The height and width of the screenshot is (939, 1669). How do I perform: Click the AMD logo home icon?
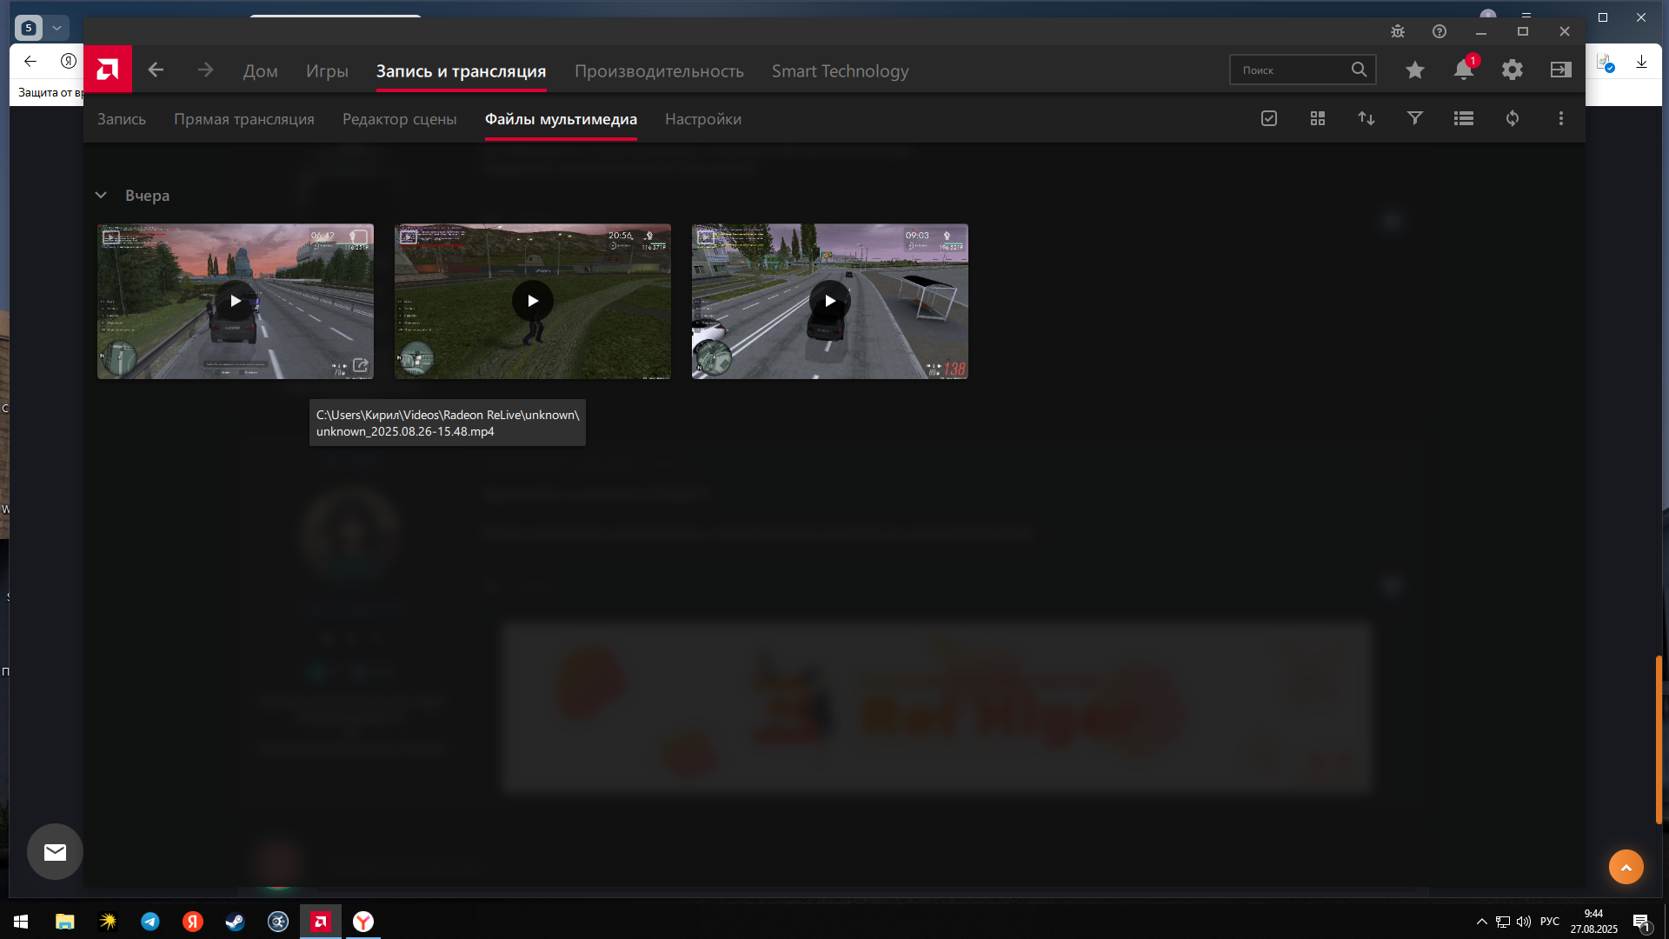[x=108, y=70]
